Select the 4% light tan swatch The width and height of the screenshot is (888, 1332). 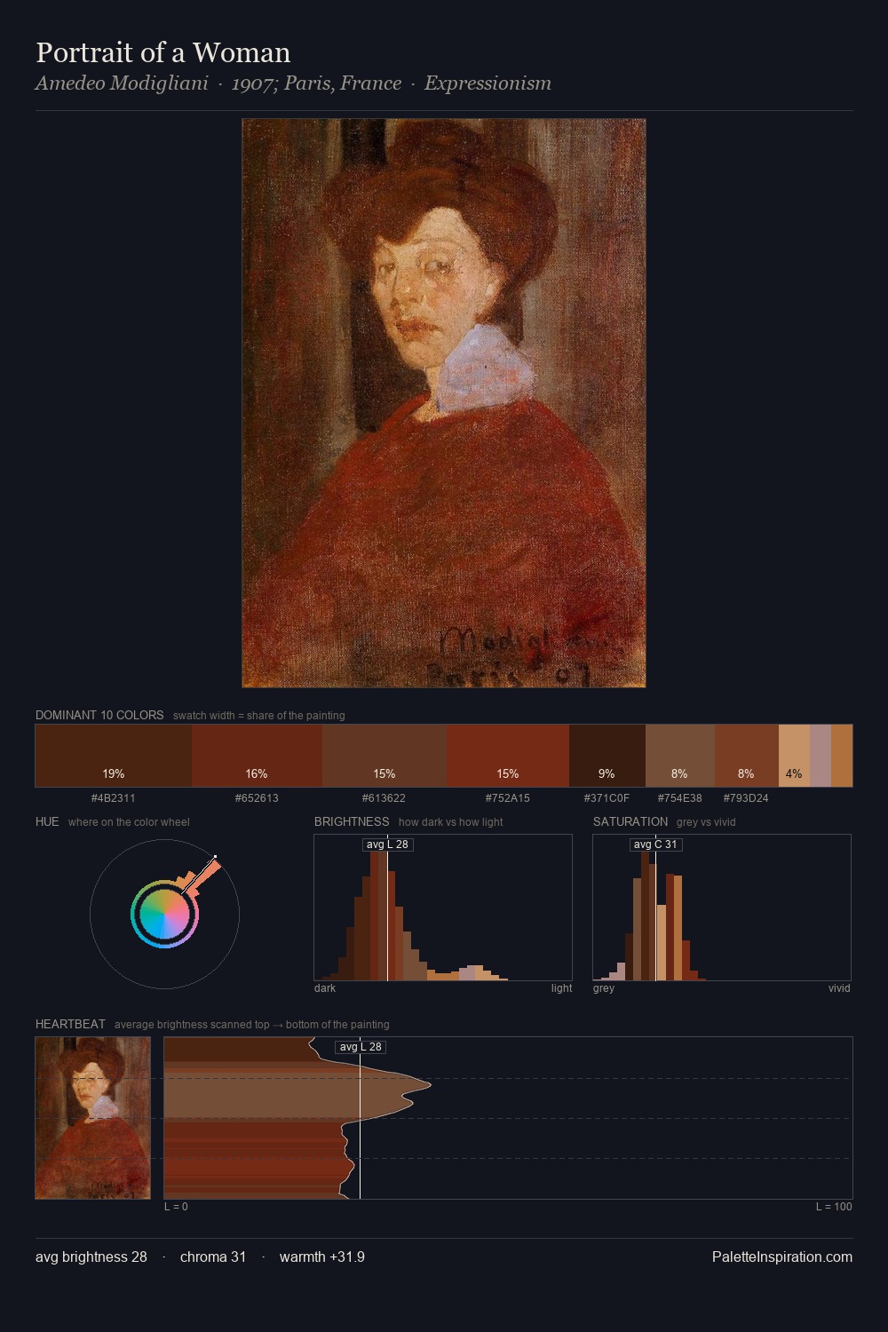(794, 756)
